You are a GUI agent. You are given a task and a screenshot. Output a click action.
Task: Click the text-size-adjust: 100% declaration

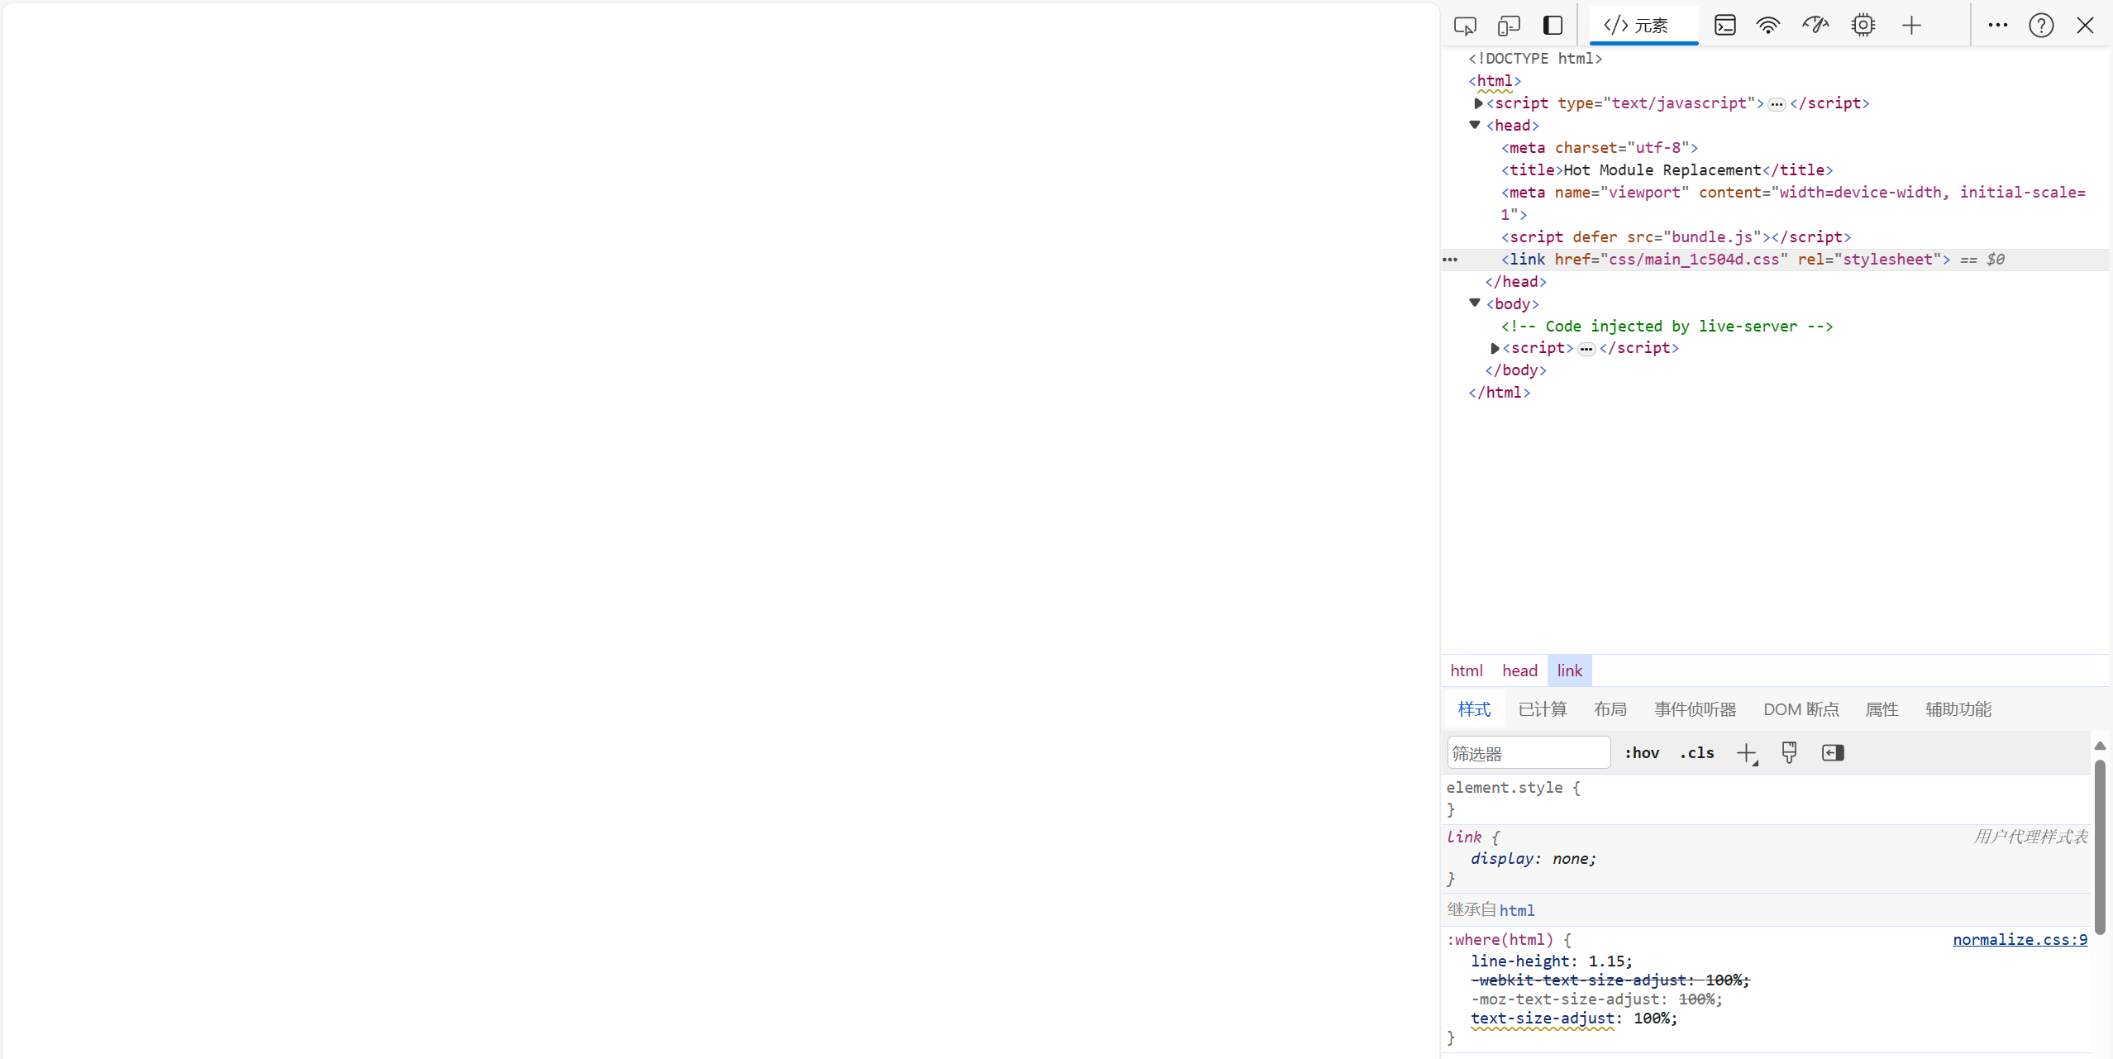click(1574, 1018)
